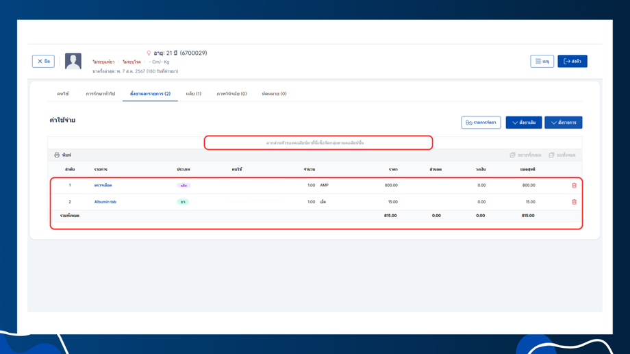The height and width of the screenshot is (354, 630).
Task: Click the send patient (ส่งตัว) button
Action: point(572,62)
